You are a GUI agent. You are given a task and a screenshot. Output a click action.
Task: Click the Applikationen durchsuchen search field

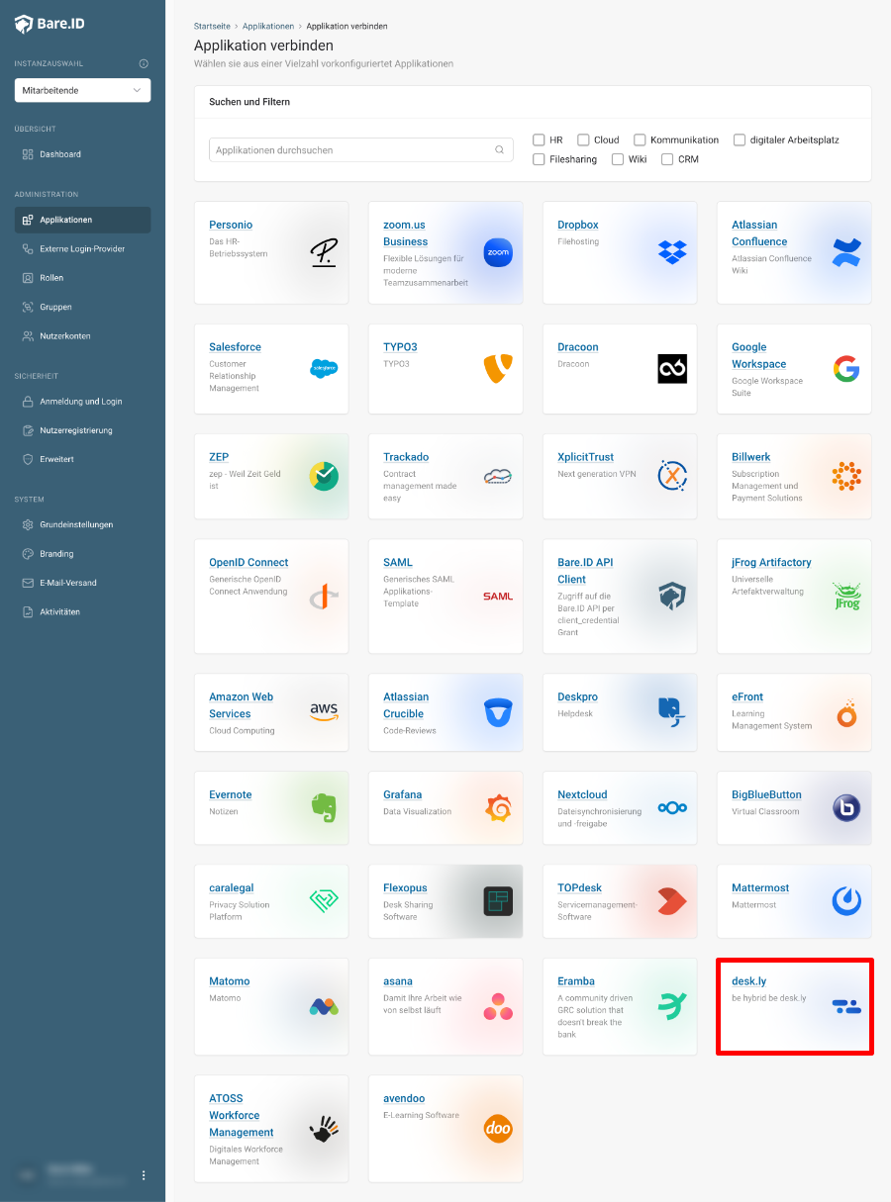pos(361,150)
